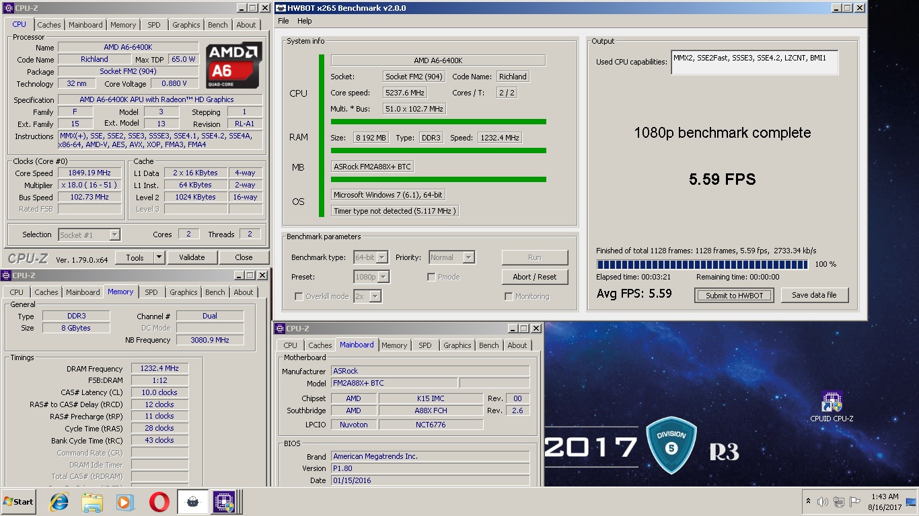The width and height of the screenshot is (919, 516).
Task: Click the benchmark progress bar at 100%
Action: [702, 265]
